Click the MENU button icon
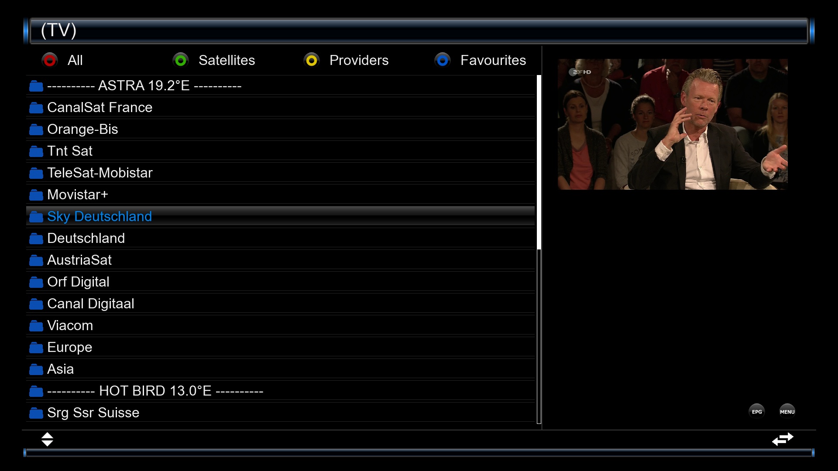The height and width of the screenshot is (471, 838). point(787,412)
